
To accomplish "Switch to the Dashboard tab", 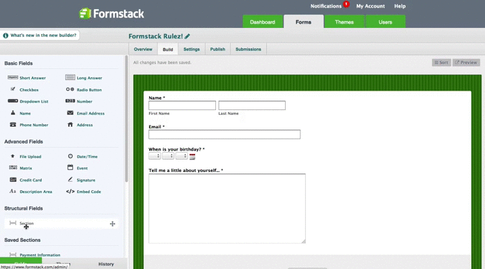I will tap(263, 22).
